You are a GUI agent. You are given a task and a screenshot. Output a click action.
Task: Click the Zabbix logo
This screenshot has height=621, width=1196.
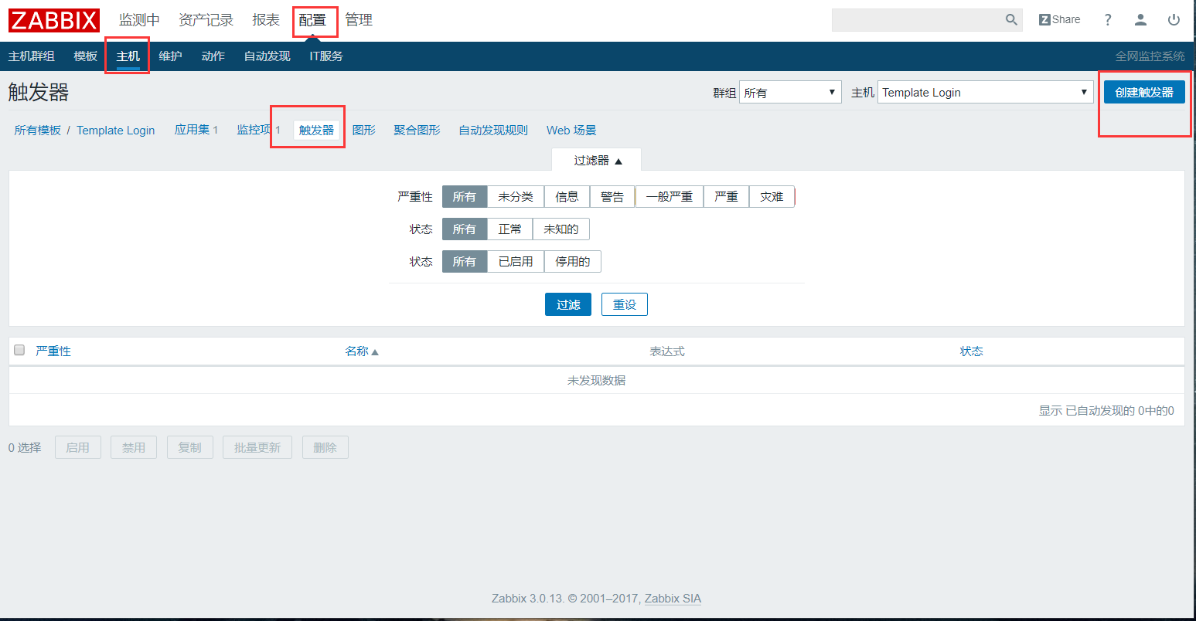pos(54,20)
